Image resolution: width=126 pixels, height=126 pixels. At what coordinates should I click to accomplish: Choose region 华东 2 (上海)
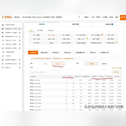pos(36,39)
